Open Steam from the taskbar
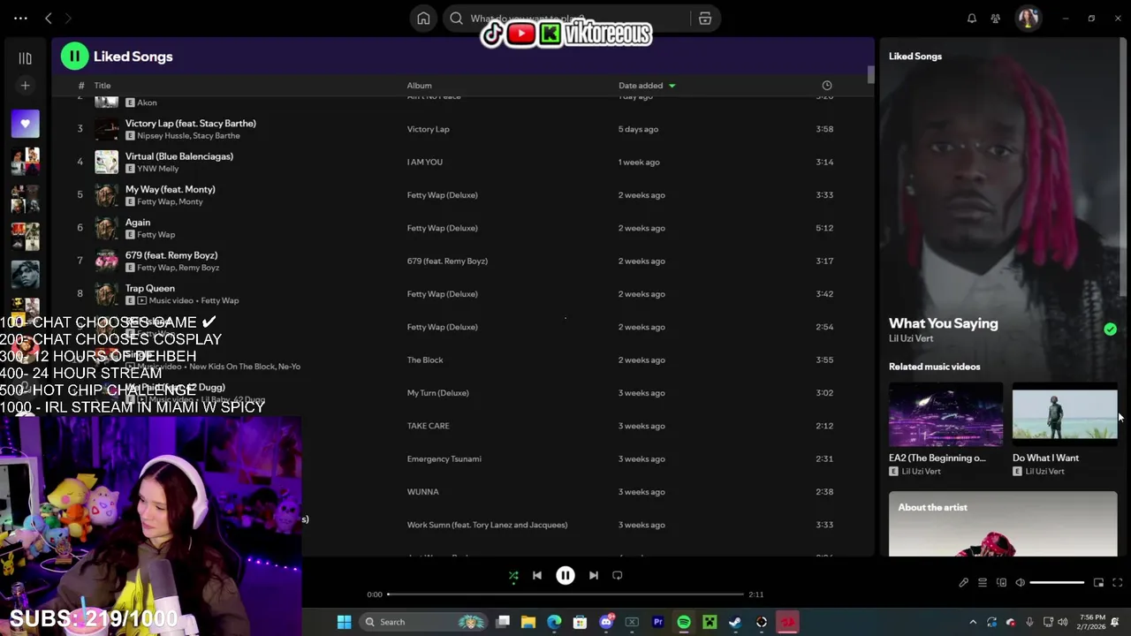The image size is (1131, 636). click(735, 622)
